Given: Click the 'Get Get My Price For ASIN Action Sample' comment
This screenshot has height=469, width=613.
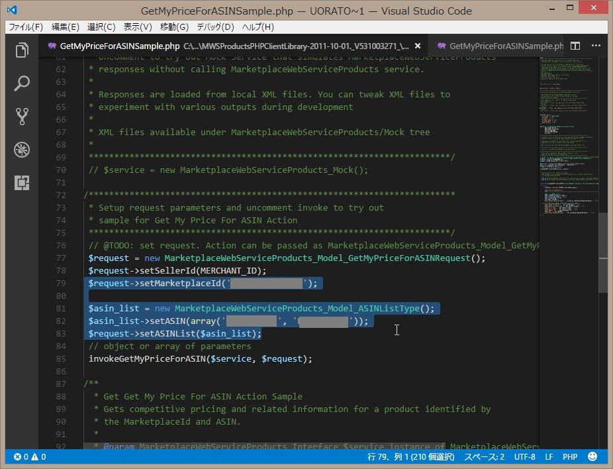Looking at the screenshot, I should (x=203, y=396).
